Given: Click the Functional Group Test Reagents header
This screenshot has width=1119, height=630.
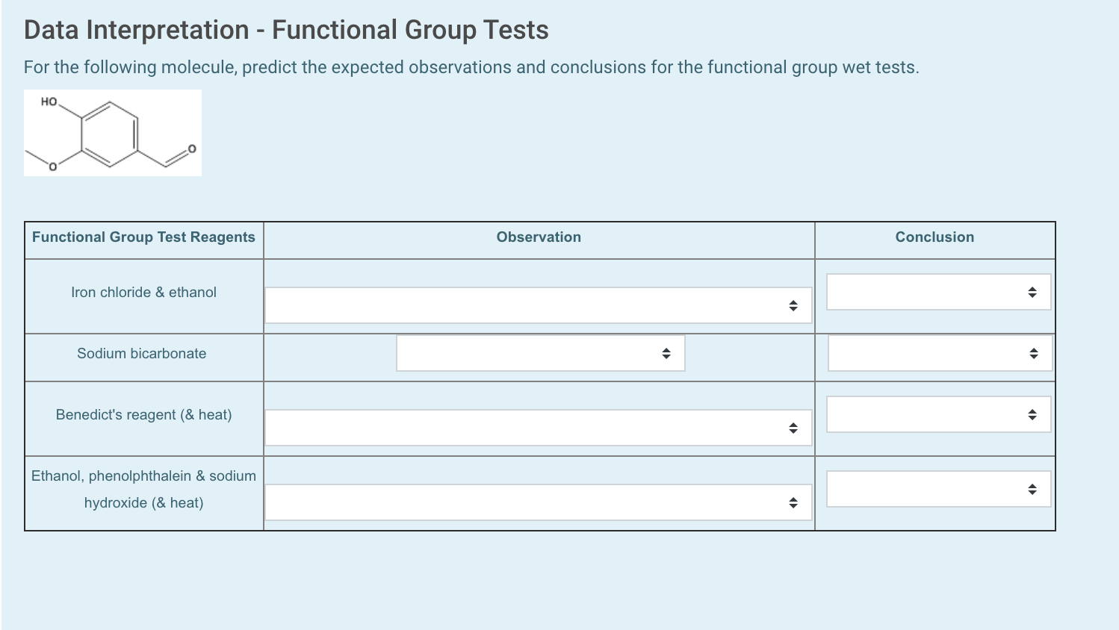Looking at the screenshot, I should tap(143, 237).
